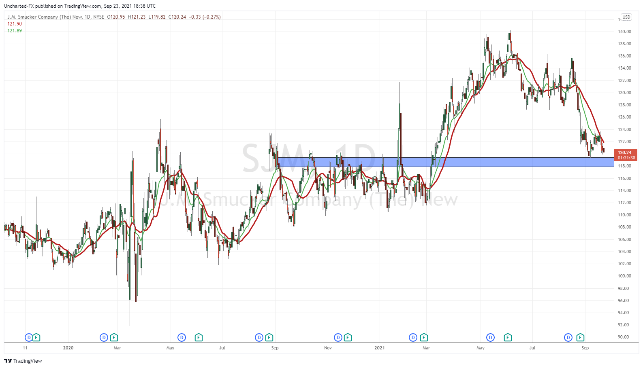
Task: Click the 130.00 price axis label
Action: tap(624, 93)
